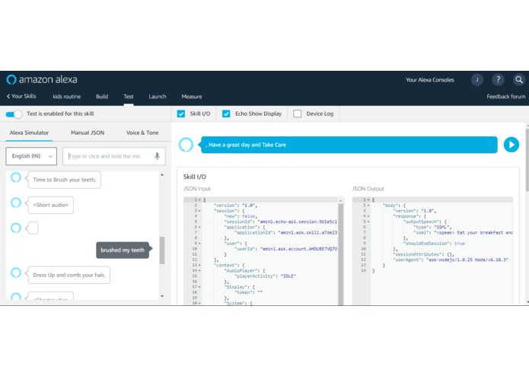
Task: Open the Feedback forum link
Action: coord(505,97)
